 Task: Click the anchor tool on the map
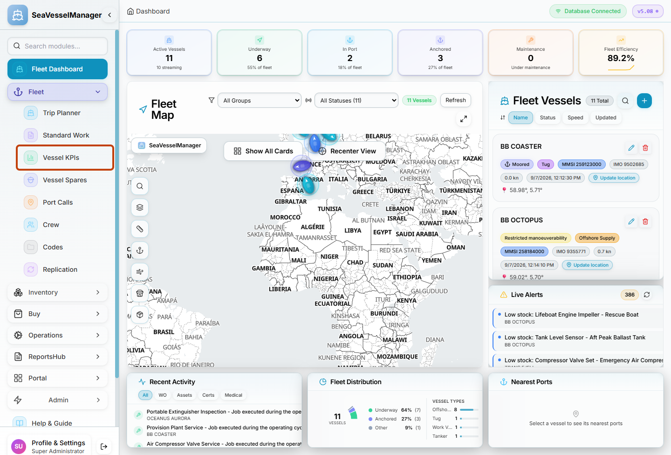[140, 250]
